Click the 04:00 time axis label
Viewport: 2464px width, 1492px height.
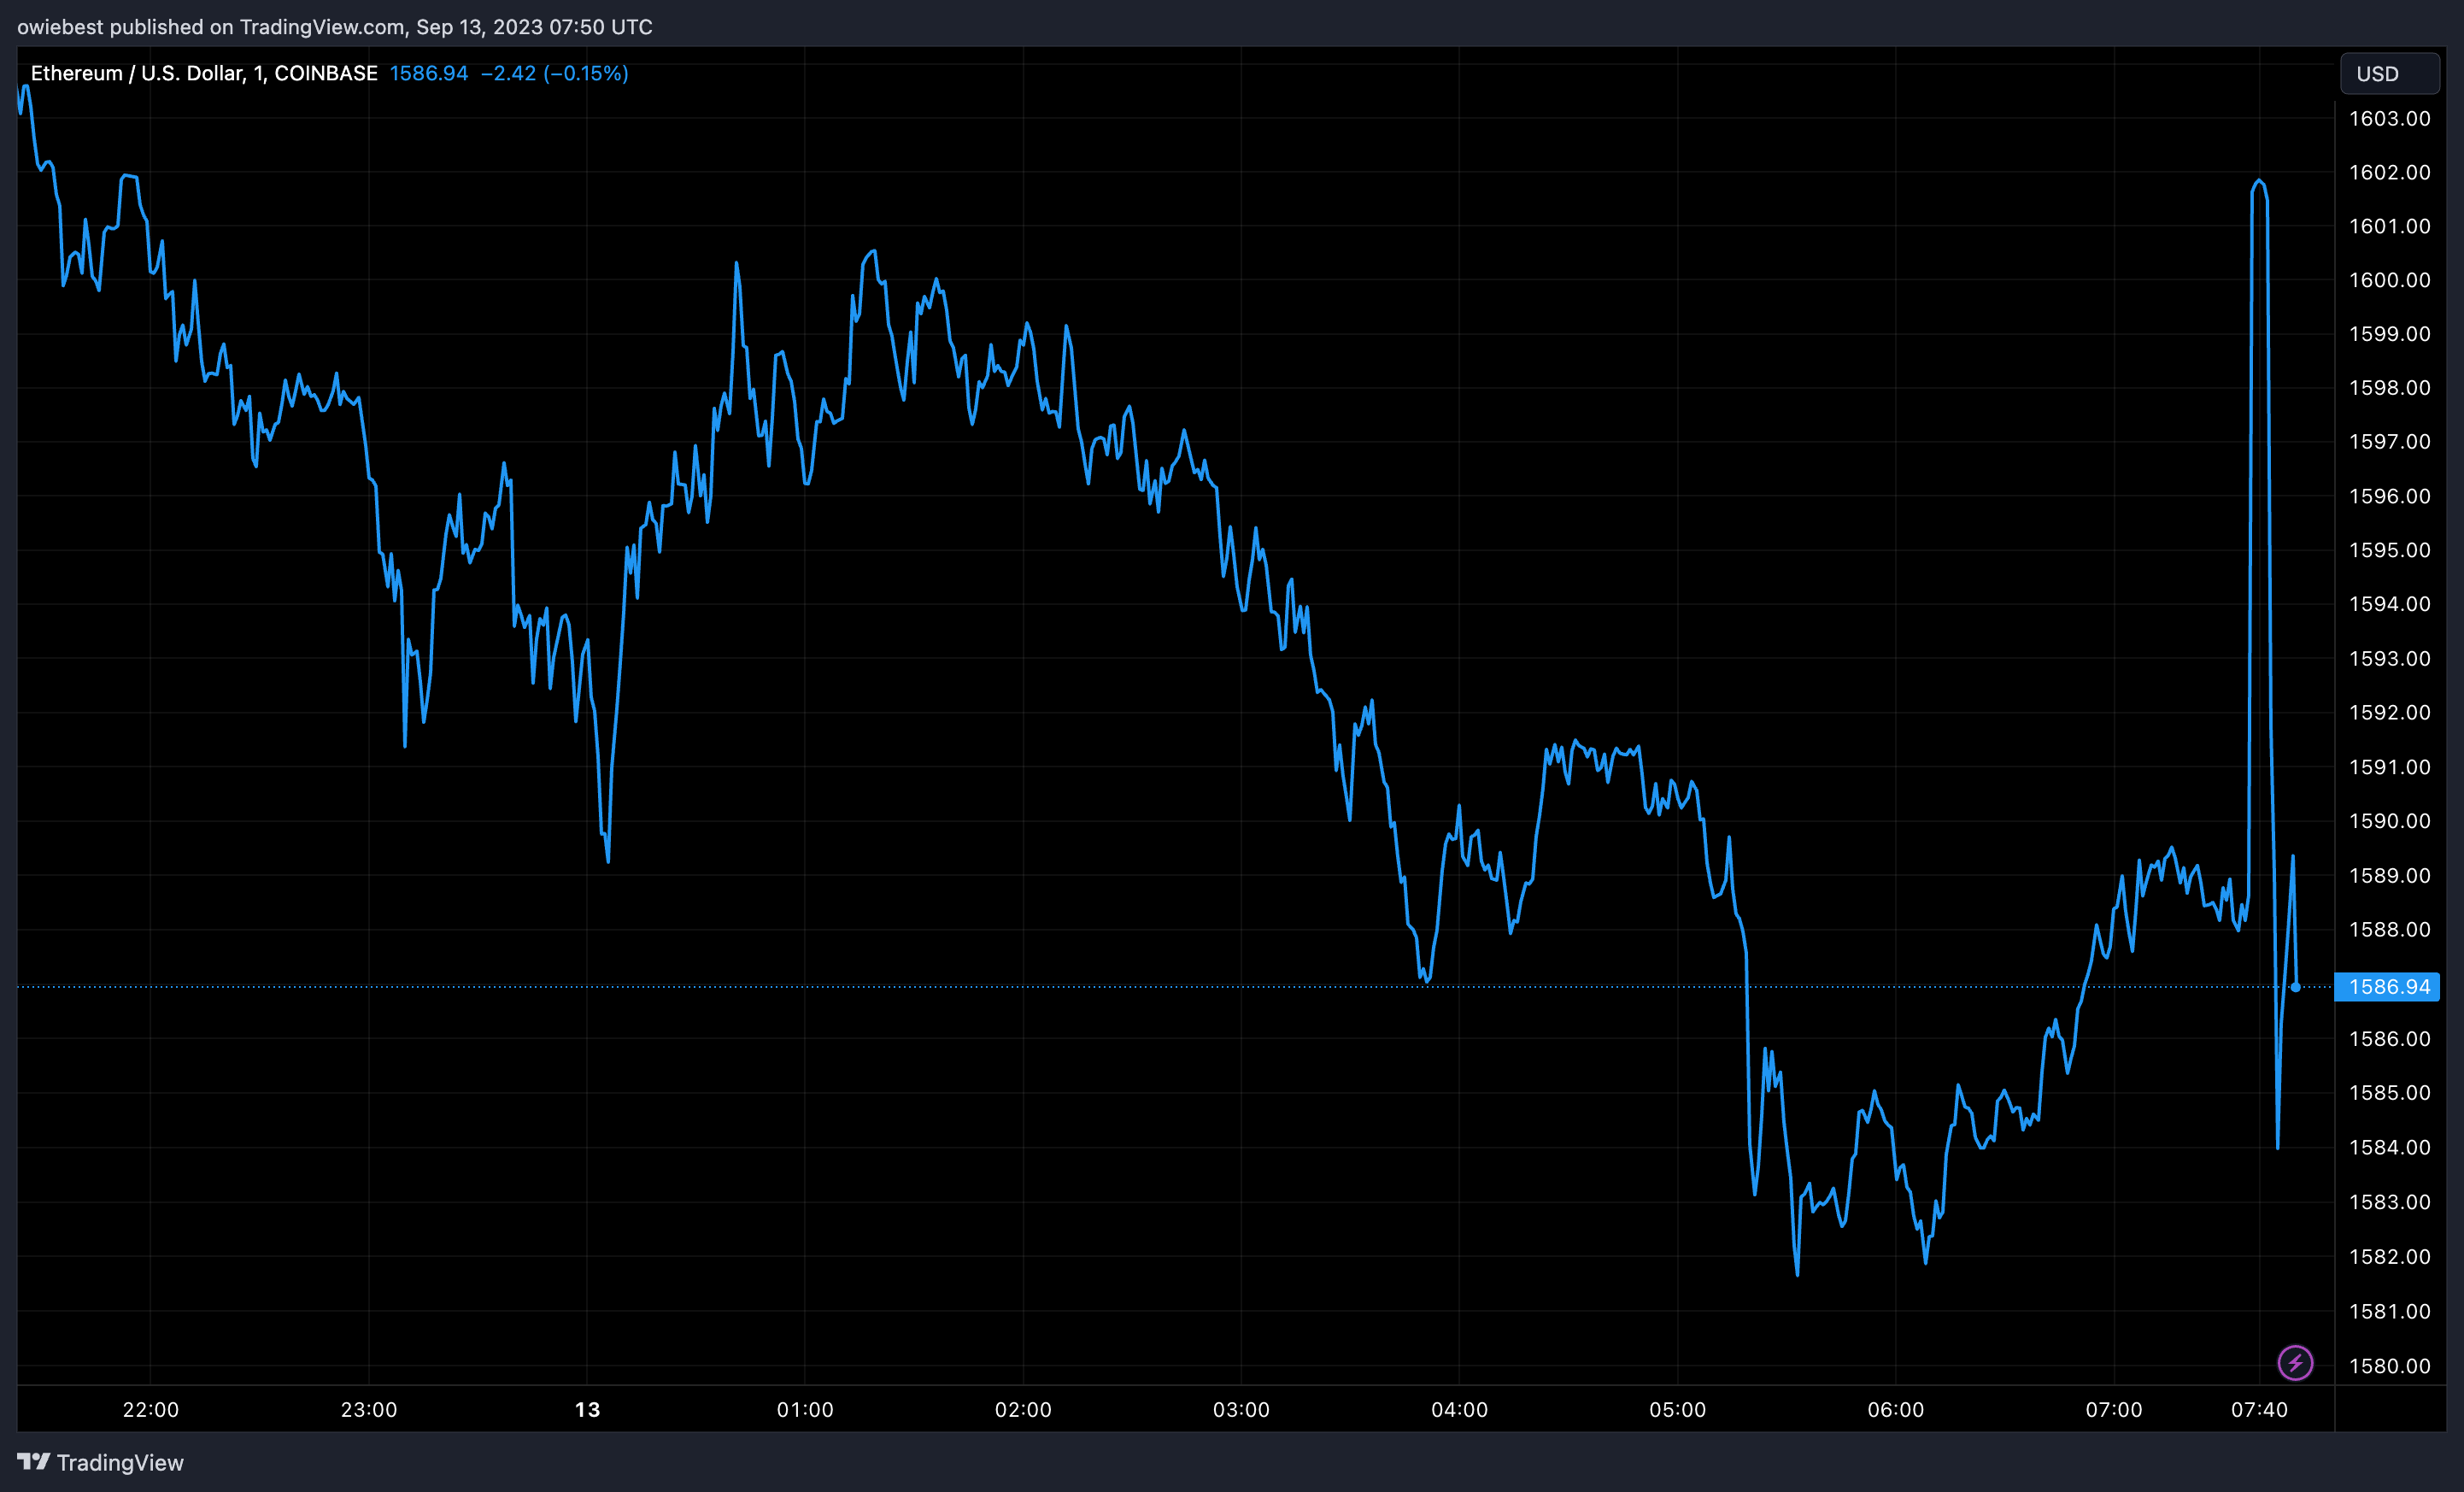1459,1409
